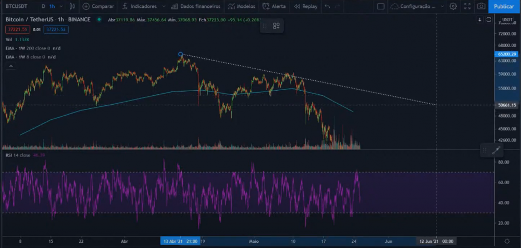Open chart settings gear icon
The image size is (521, 248).
[x=453, y=6]
